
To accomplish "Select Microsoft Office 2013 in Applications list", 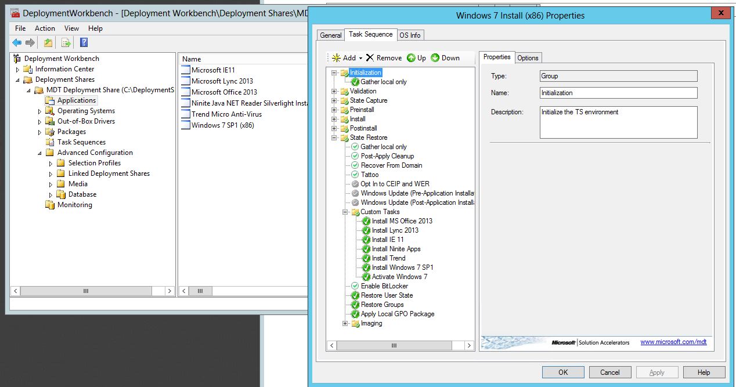I will click(224, 92).
